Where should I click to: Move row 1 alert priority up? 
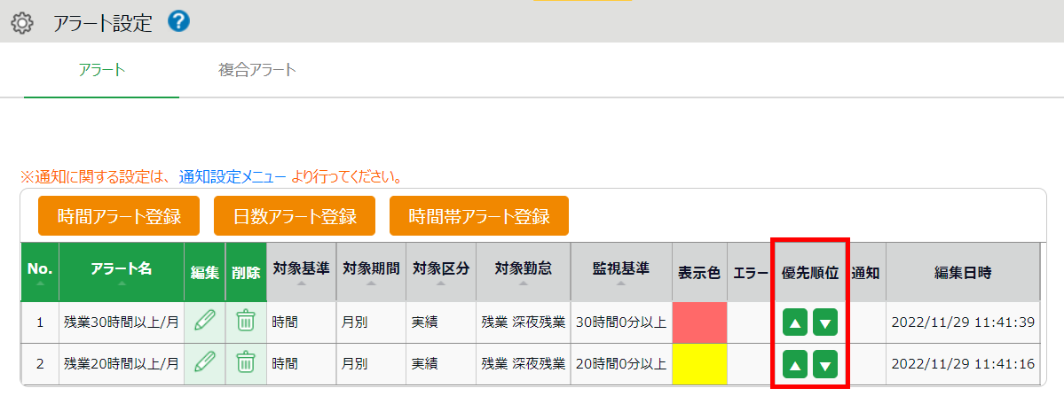click(795, 323)
